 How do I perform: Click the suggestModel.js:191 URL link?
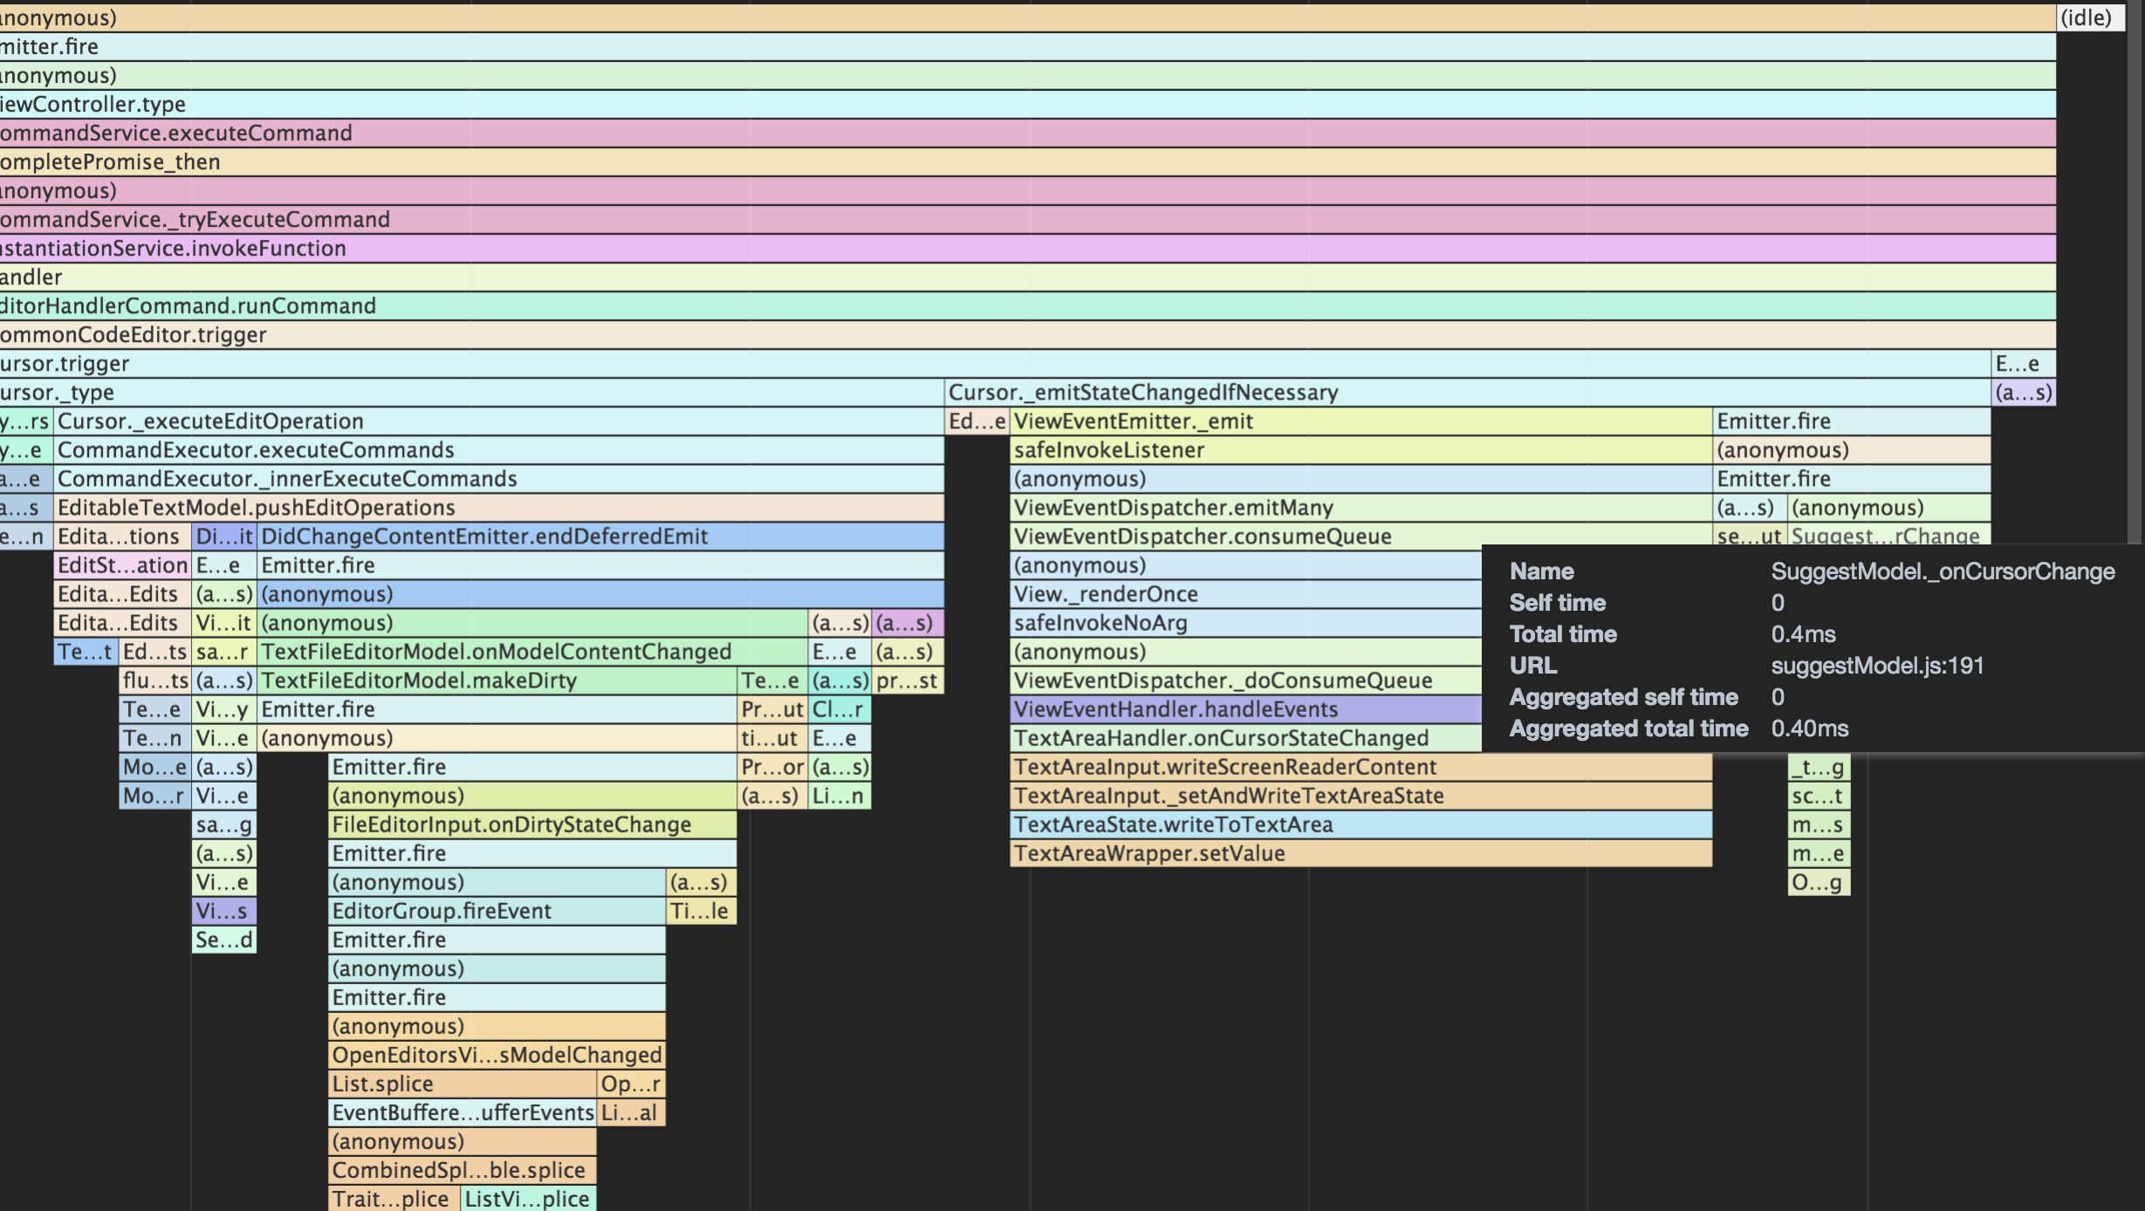1877,666
